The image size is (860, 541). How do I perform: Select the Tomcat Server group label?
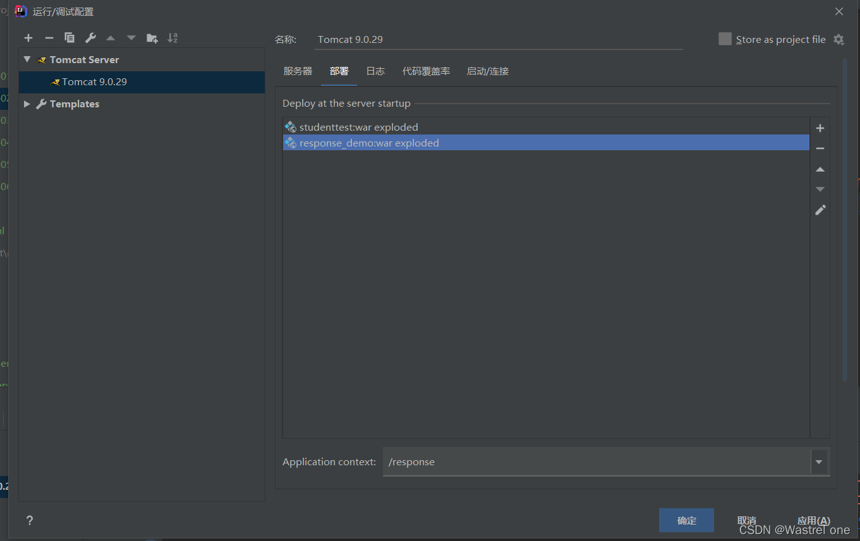tap(85, 60)
